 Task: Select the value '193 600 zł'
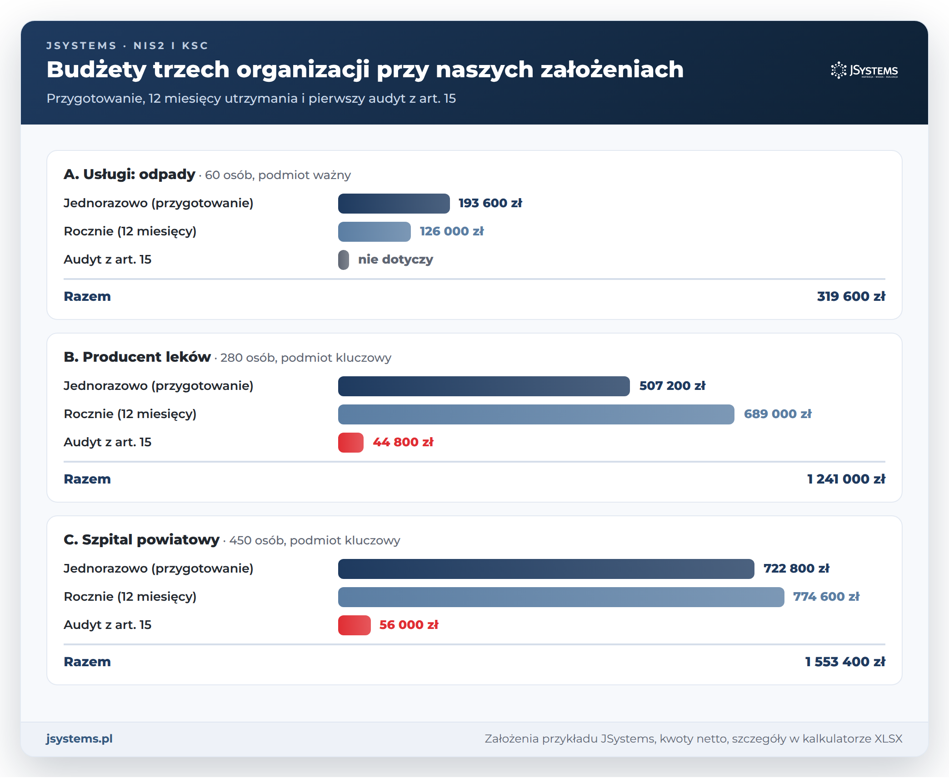point(490,203)
